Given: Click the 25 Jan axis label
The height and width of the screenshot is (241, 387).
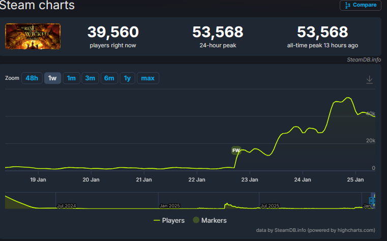Looking at the screenshot, I should click(355, 179).
